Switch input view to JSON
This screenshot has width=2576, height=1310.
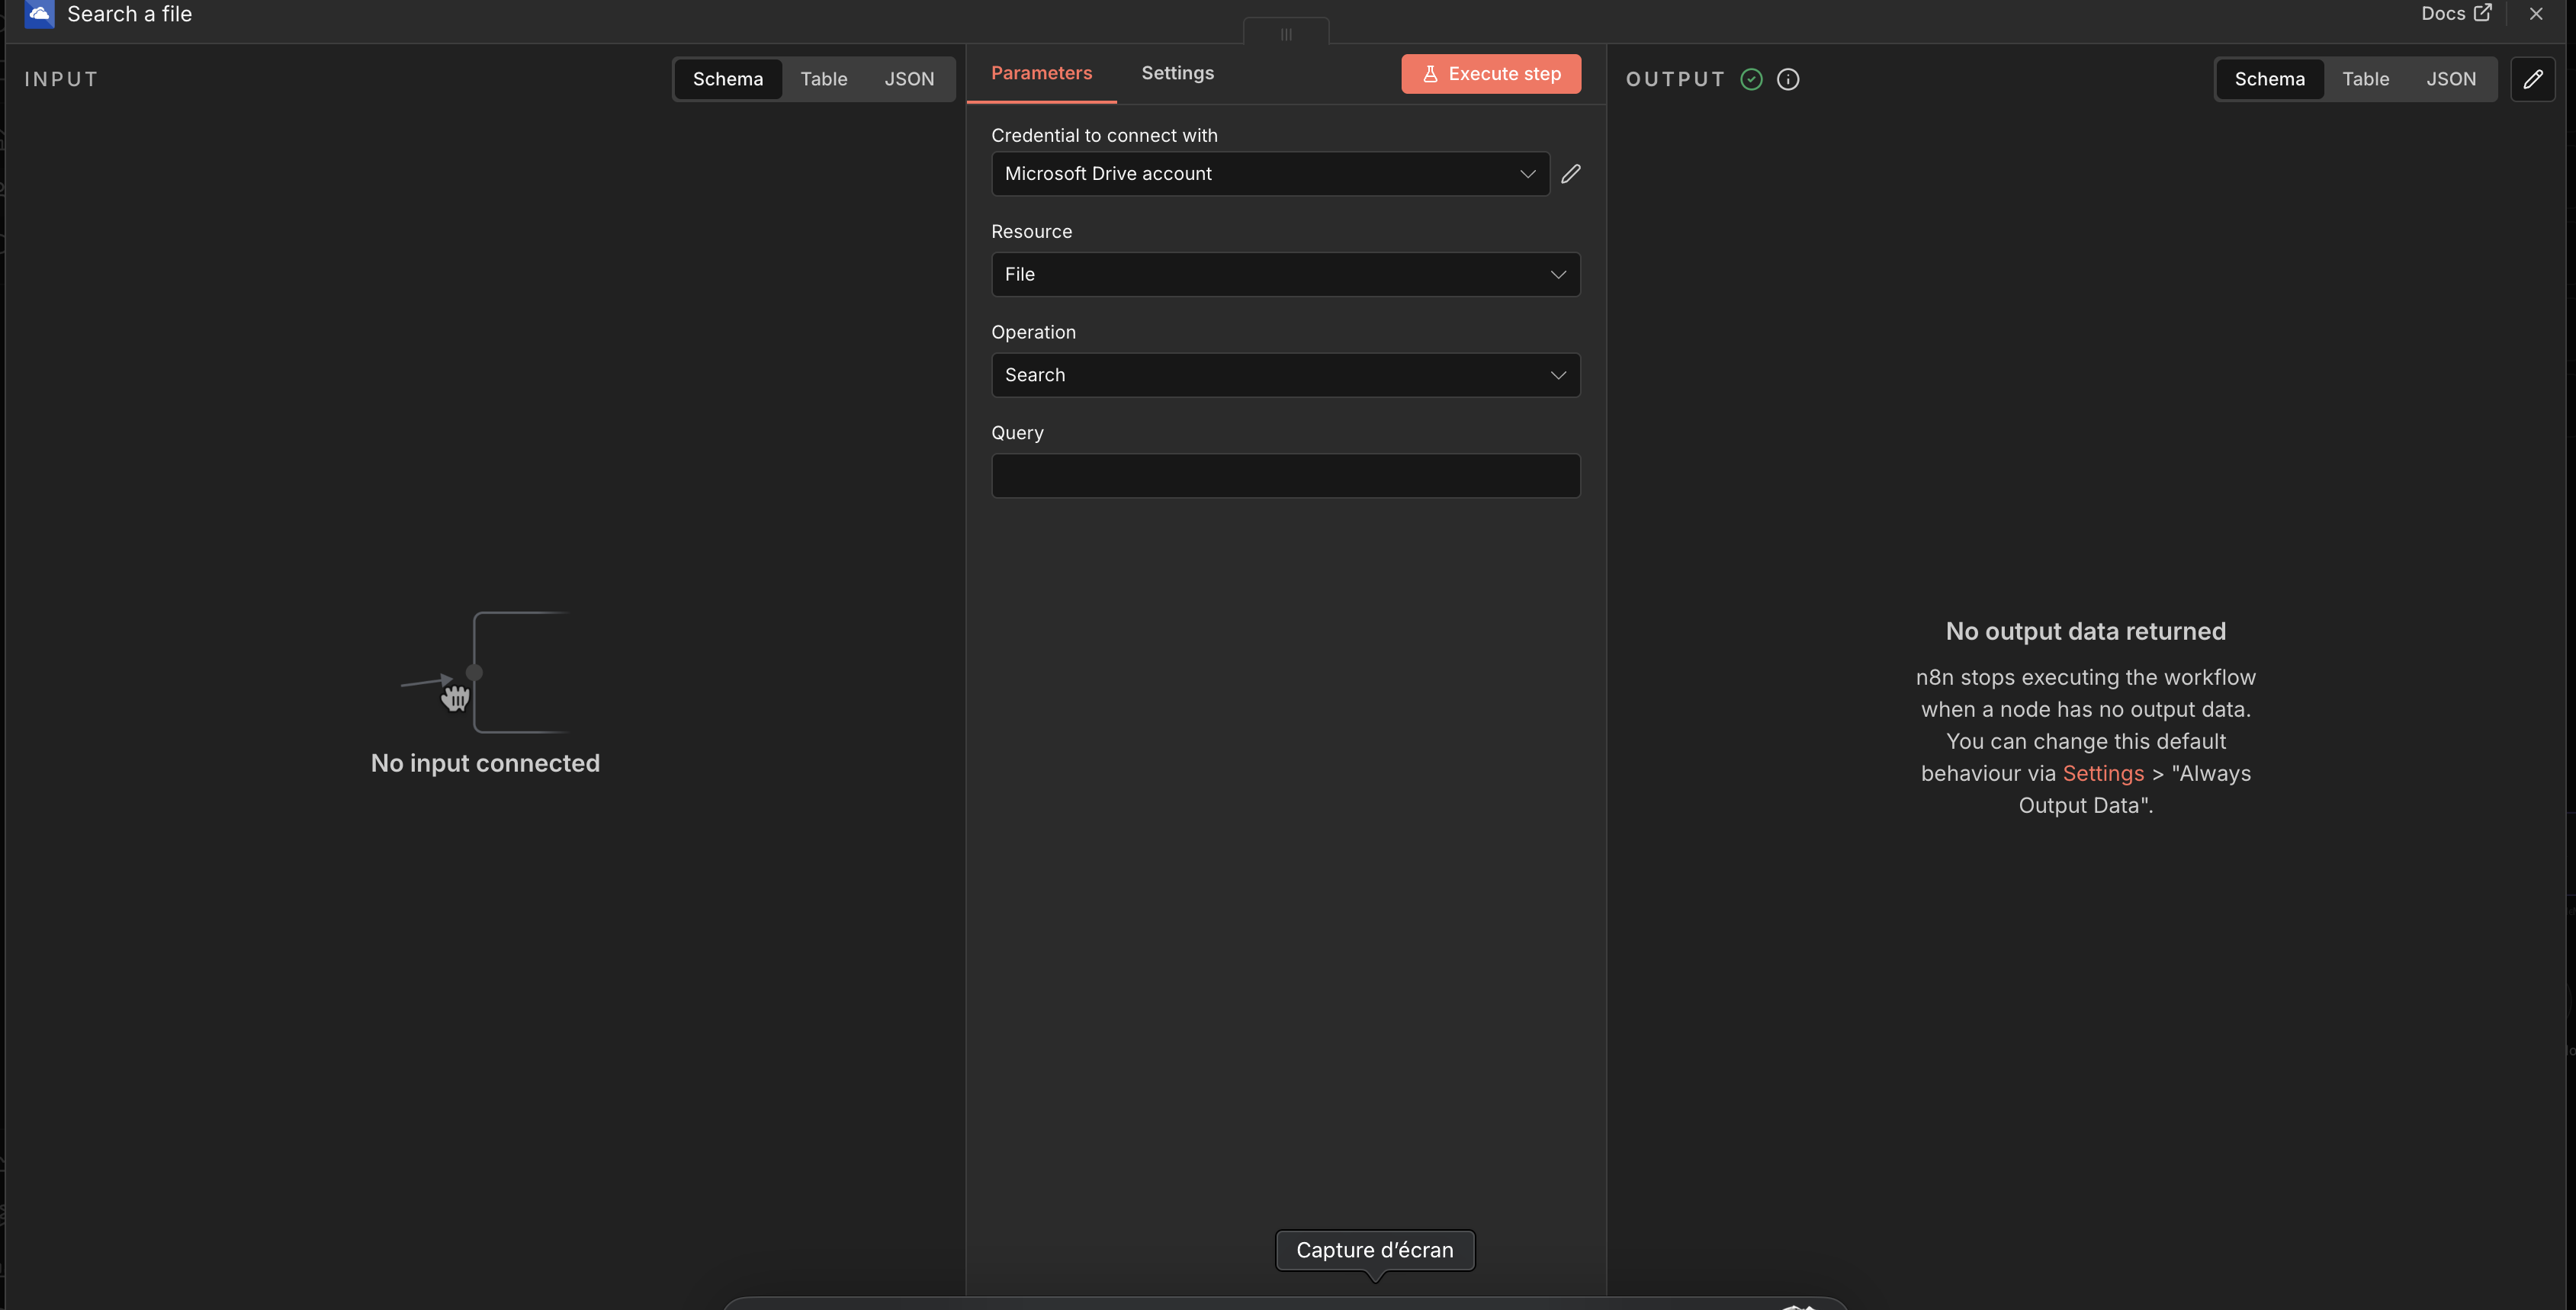[908, 79]
